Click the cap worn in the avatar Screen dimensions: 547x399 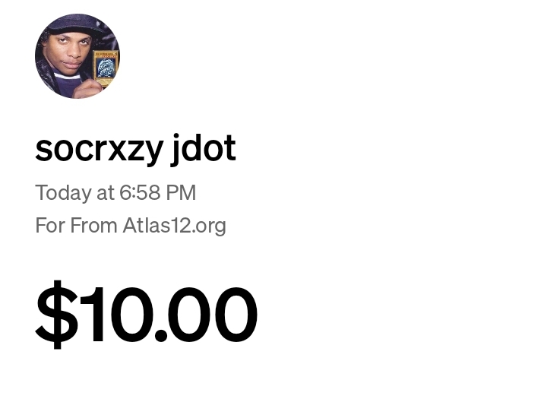point(74,25)
